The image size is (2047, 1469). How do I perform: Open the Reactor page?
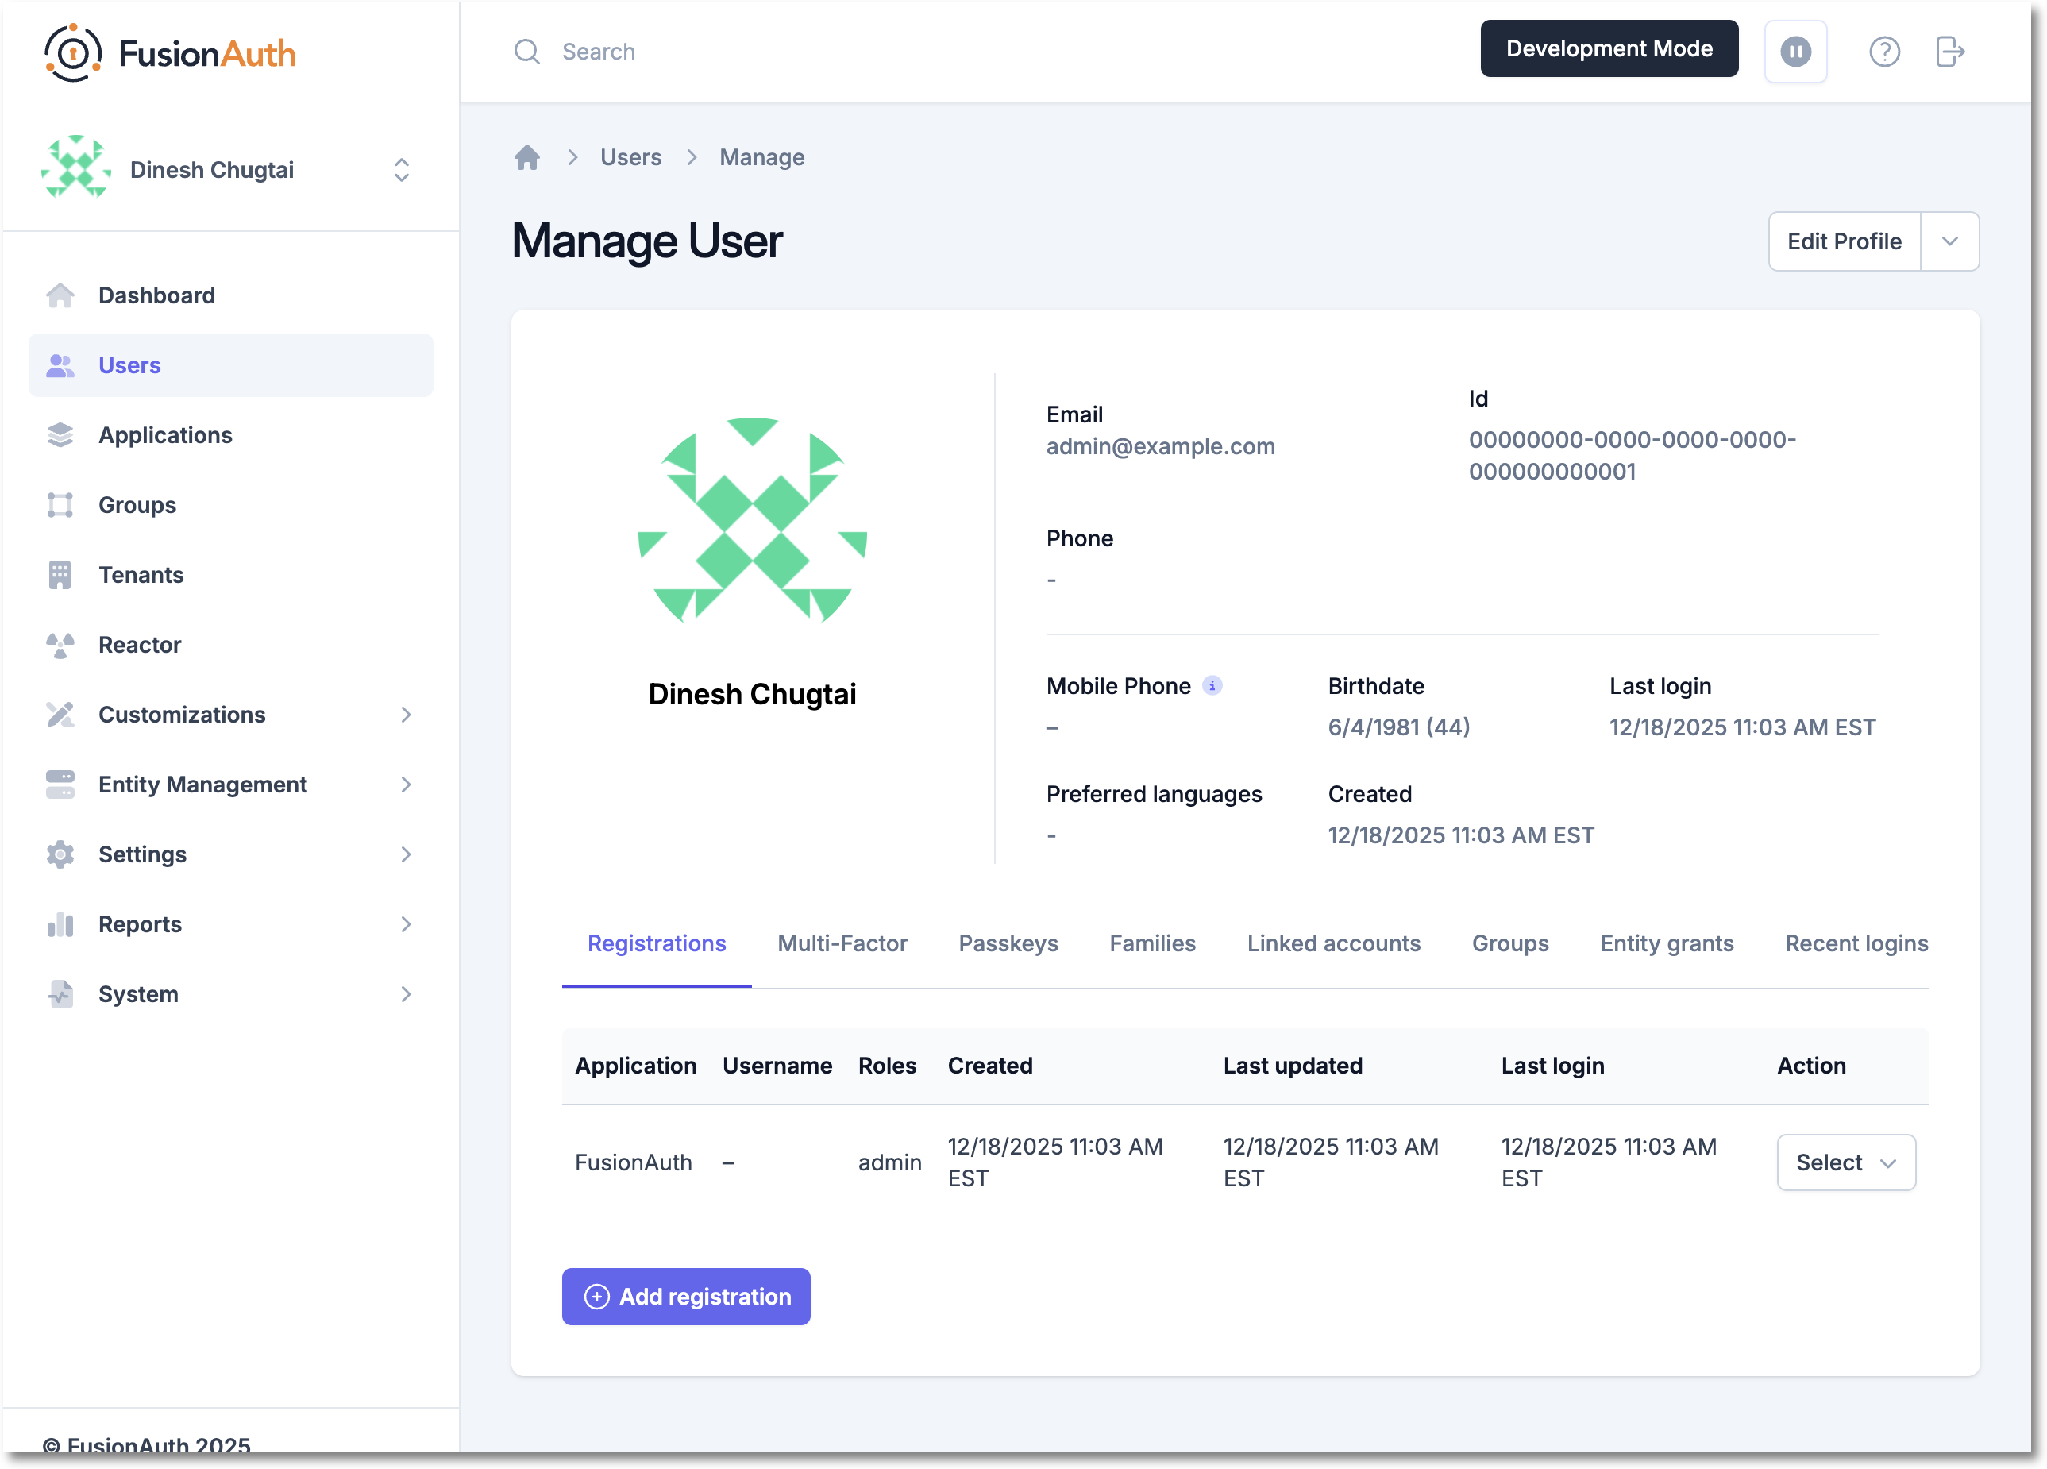tap(139, 644)
